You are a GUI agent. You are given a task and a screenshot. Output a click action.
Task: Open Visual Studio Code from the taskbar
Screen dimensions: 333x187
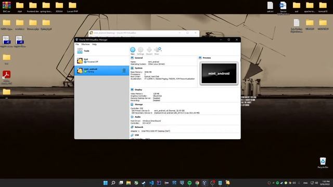[151, 183]
